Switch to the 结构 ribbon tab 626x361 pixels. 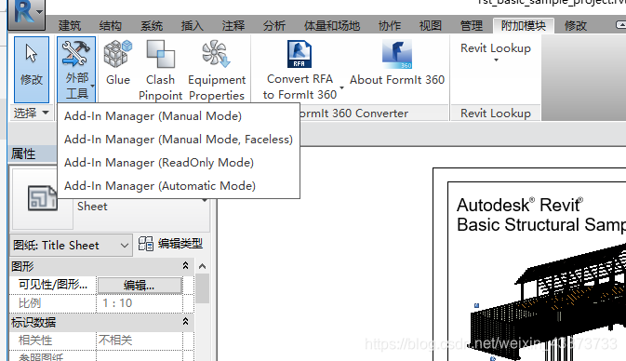pos(110,26)
